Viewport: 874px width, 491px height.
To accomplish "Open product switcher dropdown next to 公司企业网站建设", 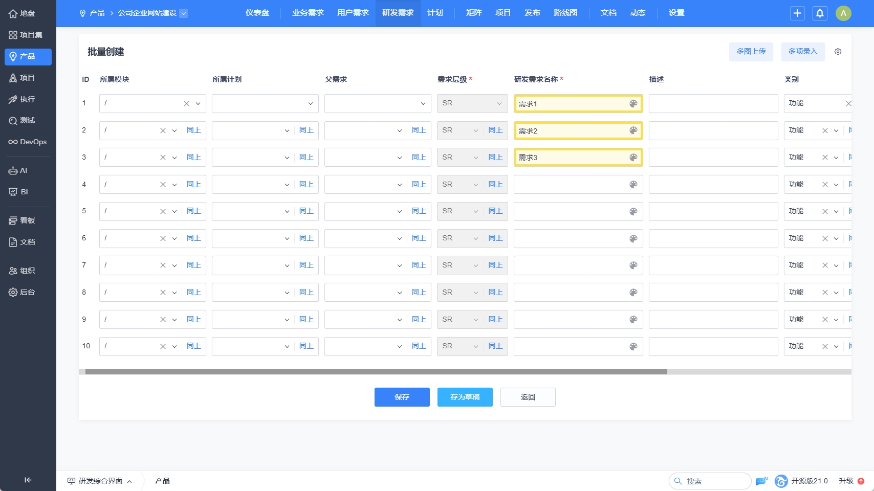I will coord(184,13).
